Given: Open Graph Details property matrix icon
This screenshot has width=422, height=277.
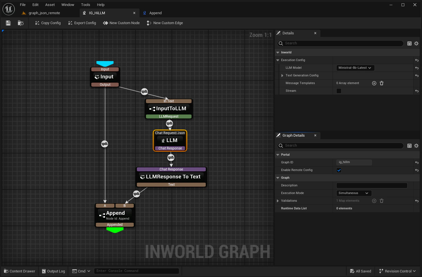Looking at the screenshot, I should 409,146.
